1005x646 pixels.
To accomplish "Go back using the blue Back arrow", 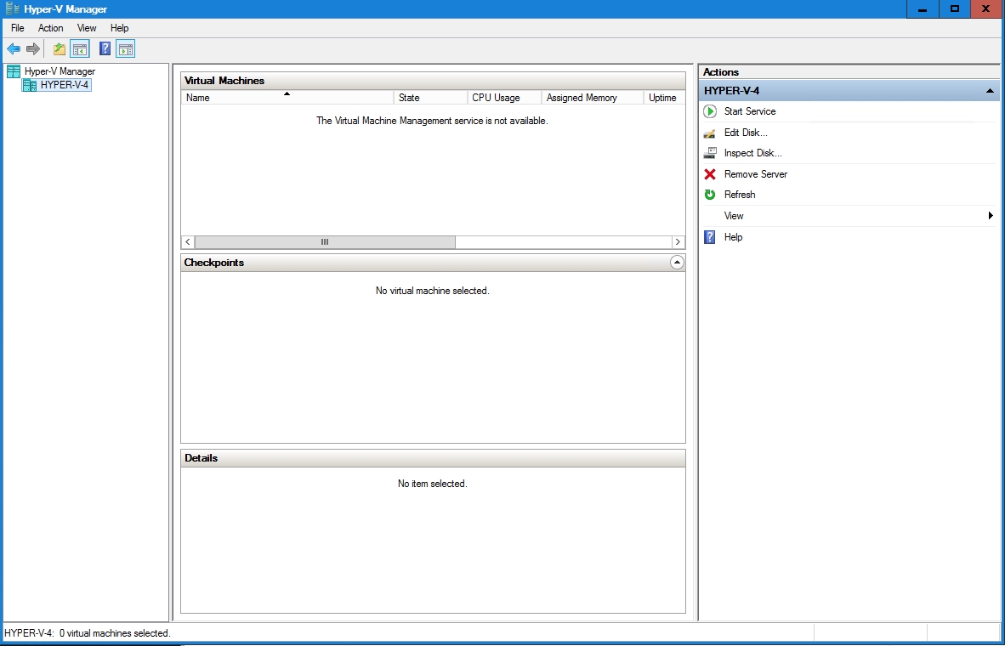I will 14,48.
